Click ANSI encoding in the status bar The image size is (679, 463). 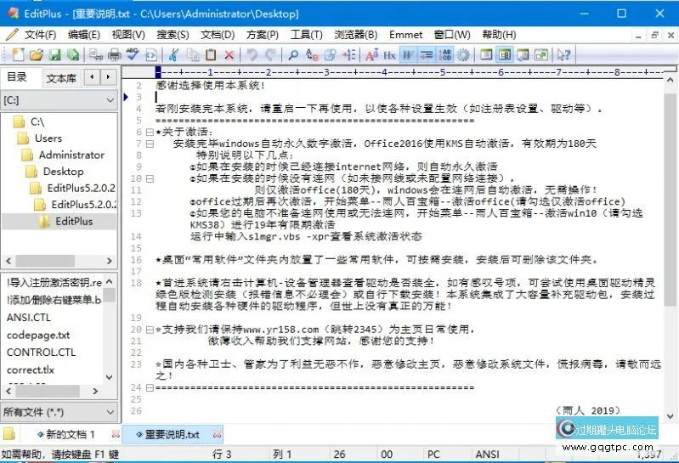click(487, 455)
